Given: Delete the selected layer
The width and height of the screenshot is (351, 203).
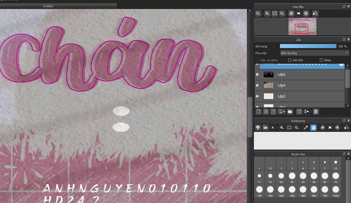Looking at the screenshot, I should 316,112.
